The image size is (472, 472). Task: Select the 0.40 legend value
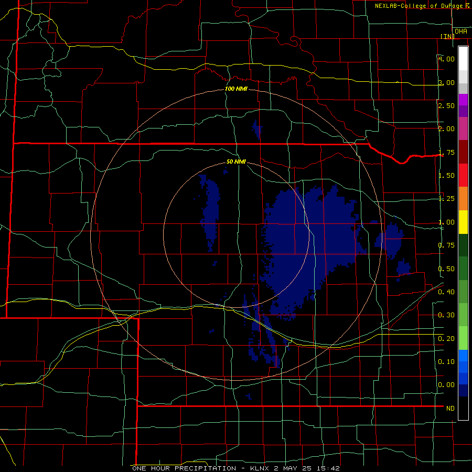[x=446, y=292]
